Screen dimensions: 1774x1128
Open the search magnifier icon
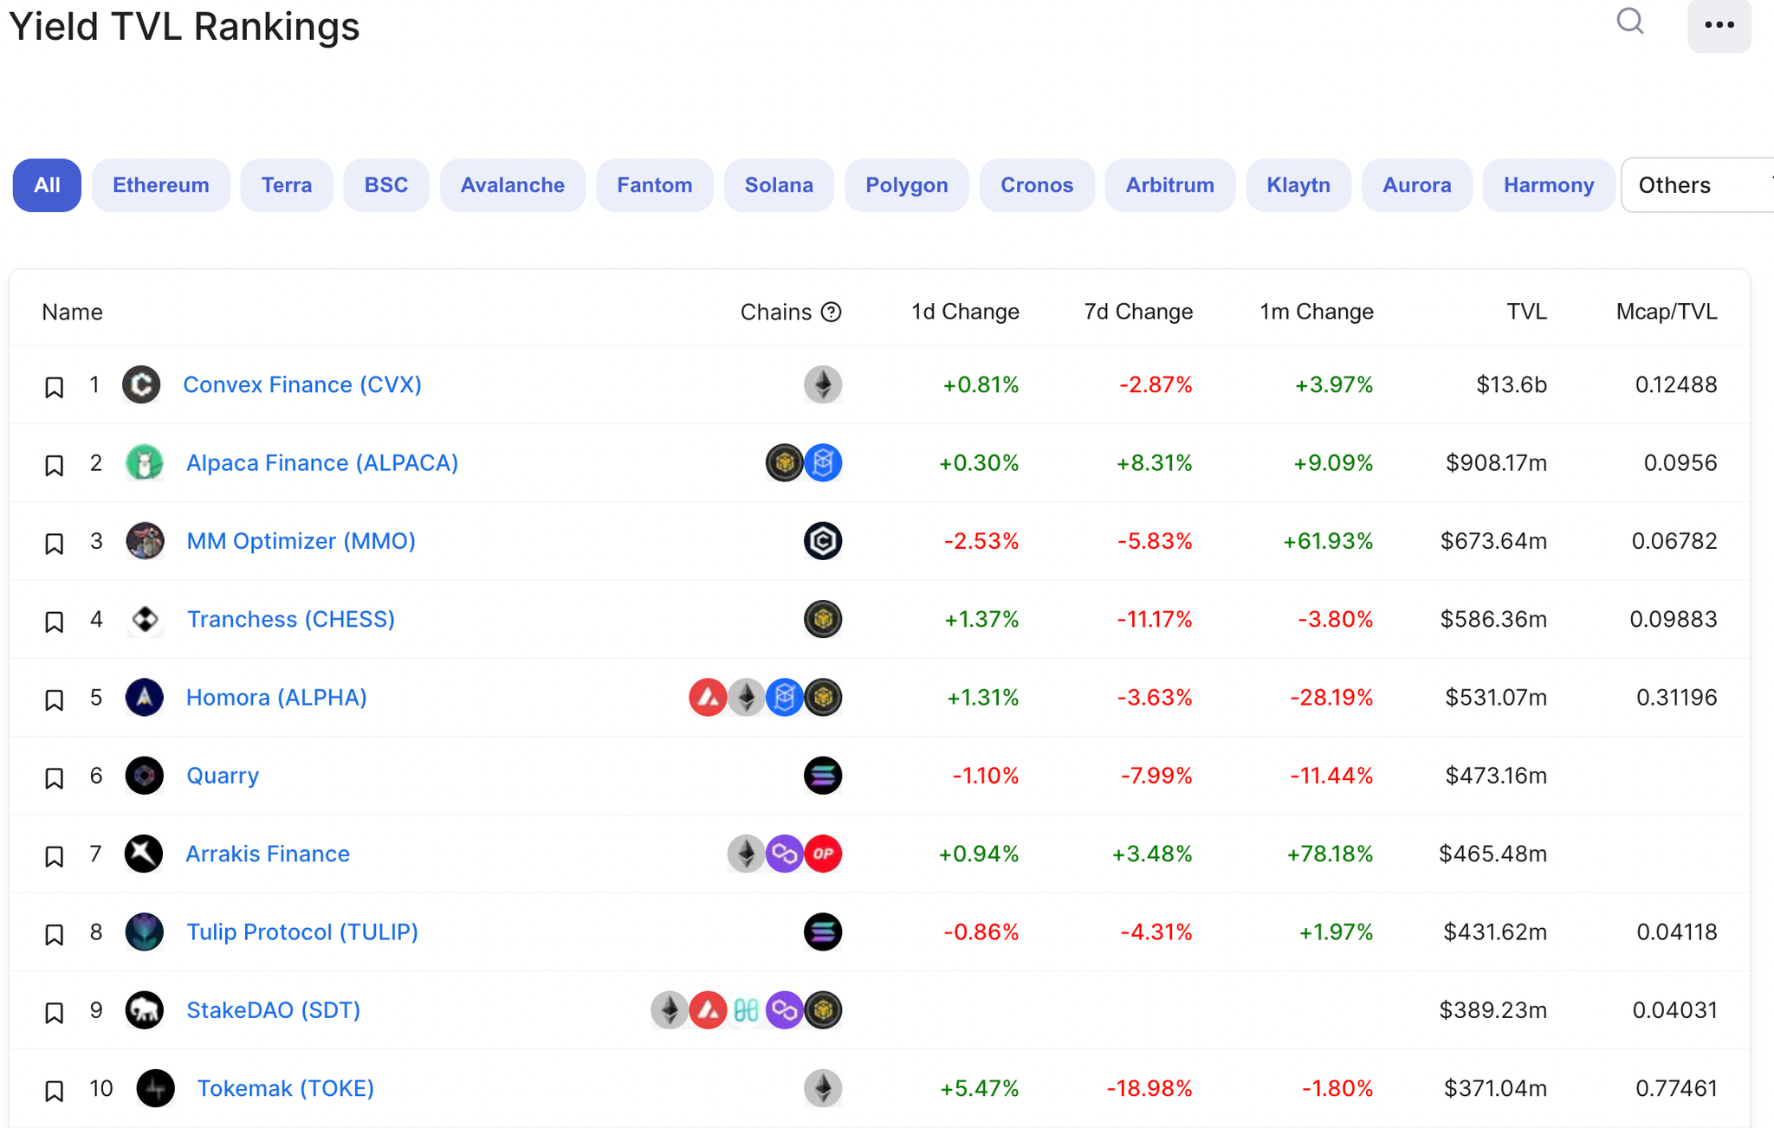point(1629,21)
